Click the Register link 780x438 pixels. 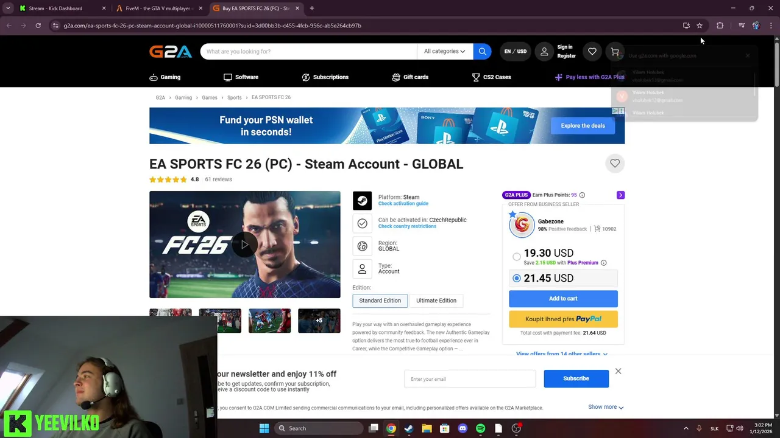click(x=566, y=56)
